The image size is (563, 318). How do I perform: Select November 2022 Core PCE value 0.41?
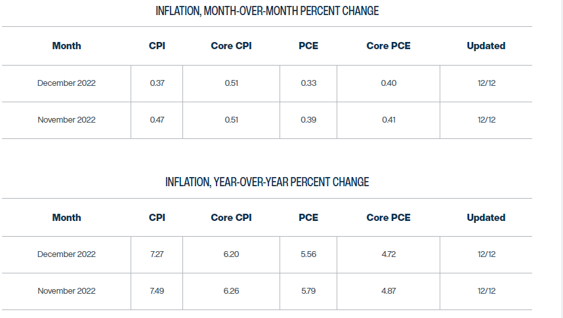click(x=388, y=120)
